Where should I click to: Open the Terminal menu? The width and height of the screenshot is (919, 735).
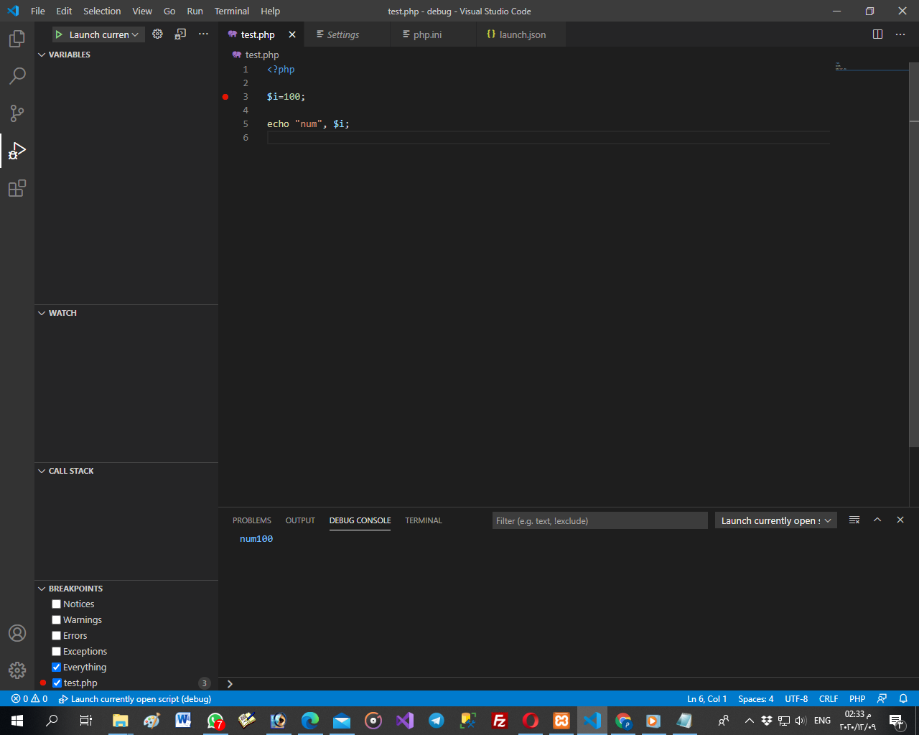(x=231, y=11)
